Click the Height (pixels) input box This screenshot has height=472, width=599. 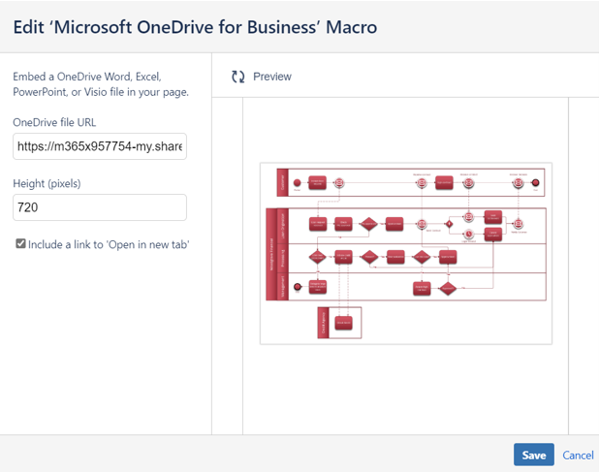(x=100, y=207)
